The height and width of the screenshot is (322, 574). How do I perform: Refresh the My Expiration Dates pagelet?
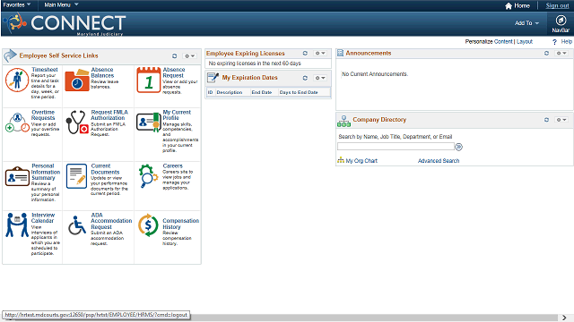click(x=305, y=78)
